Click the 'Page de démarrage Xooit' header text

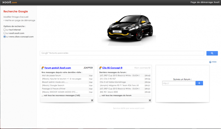click(x=205, y=2)
